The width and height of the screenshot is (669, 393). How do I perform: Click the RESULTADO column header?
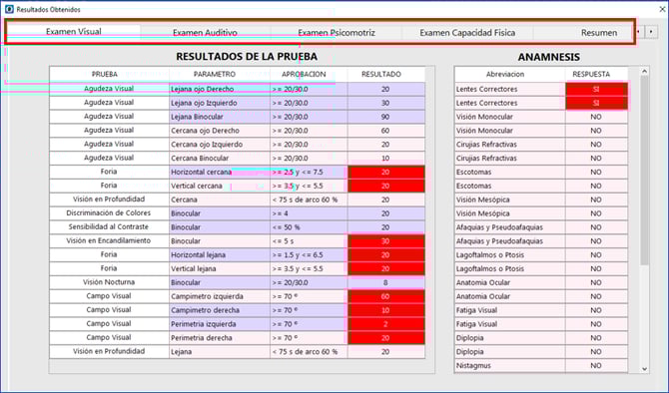click(381, 74)
